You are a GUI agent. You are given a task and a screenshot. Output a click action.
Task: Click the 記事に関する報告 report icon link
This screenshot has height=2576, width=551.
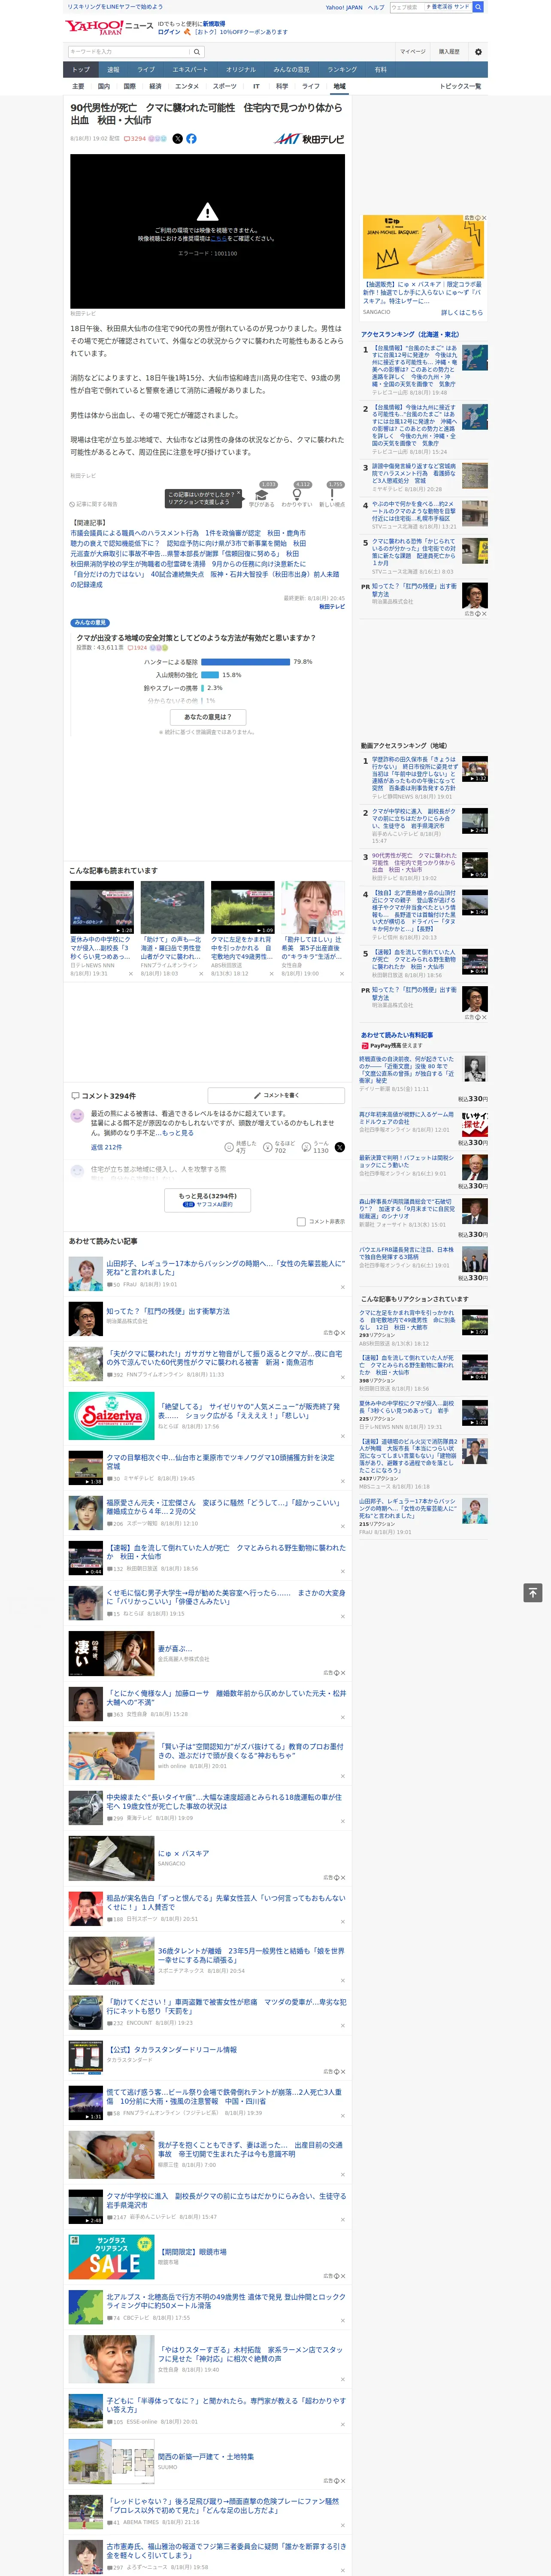click(x=94, y=504)
